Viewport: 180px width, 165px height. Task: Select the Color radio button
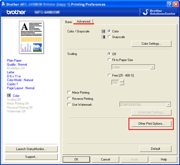tap(109, 31)
